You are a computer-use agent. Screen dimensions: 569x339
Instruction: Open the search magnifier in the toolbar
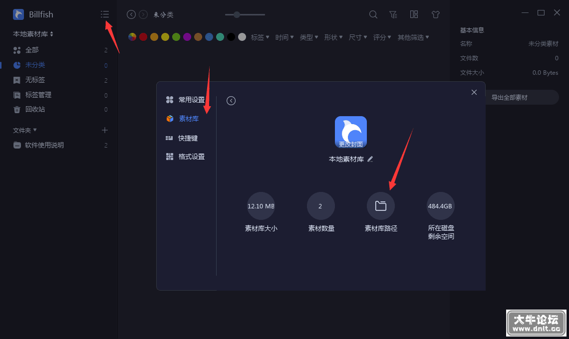[373, 14]
